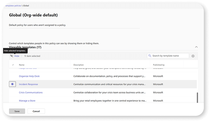Open the Crisis Communications template

pyautogui.click(x=31, y=92)
